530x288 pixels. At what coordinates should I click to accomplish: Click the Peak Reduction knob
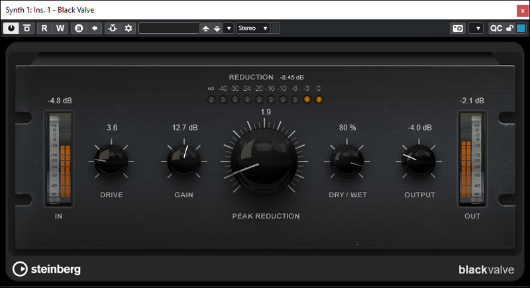click(x=264, y=158)
